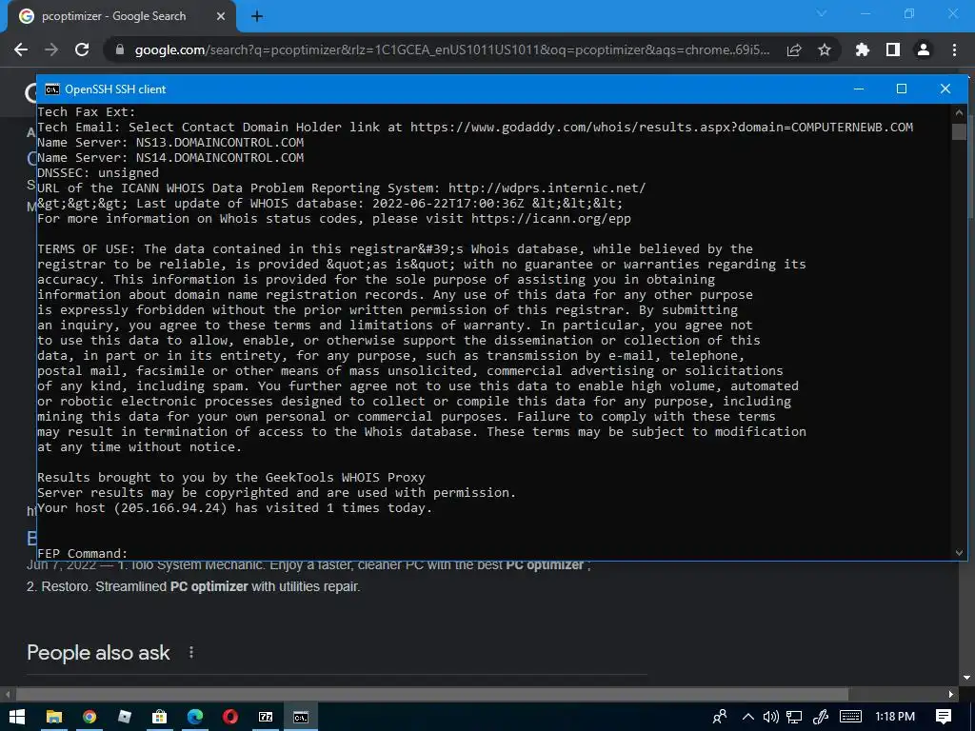The height and width of the screenshot is (731, 975).
Task: Maximize the OpenSSH SSH client window
Action: [902, 89]
